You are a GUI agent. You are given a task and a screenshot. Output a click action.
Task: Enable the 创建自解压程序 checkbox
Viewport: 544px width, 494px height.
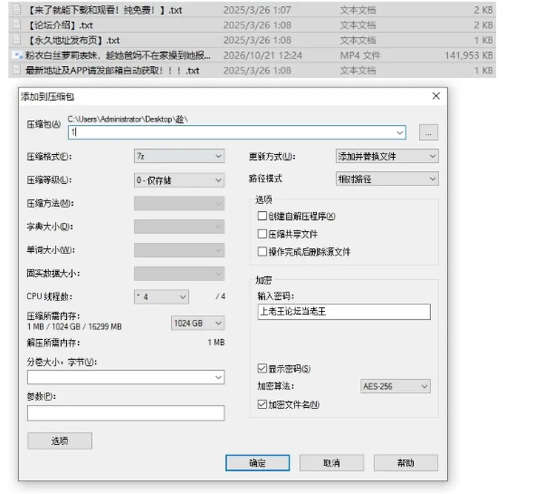[x=262, y=216]
